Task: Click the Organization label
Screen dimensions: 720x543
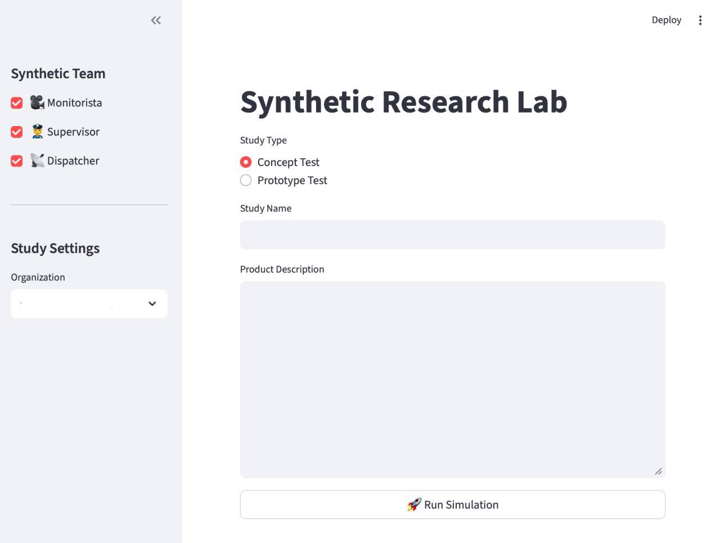Action: (38, 277)
